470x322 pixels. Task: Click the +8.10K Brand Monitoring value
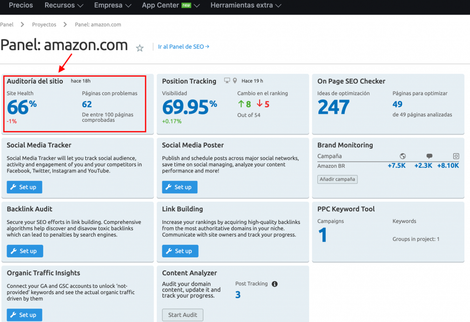448,165
